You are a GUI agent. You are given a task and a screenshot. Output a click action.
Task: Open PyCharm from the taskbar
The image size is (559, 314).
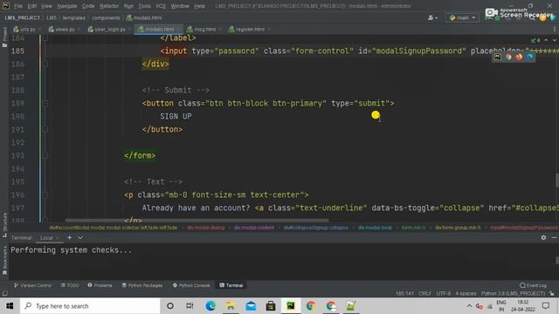pyautogui.click(x=291, y=306)
